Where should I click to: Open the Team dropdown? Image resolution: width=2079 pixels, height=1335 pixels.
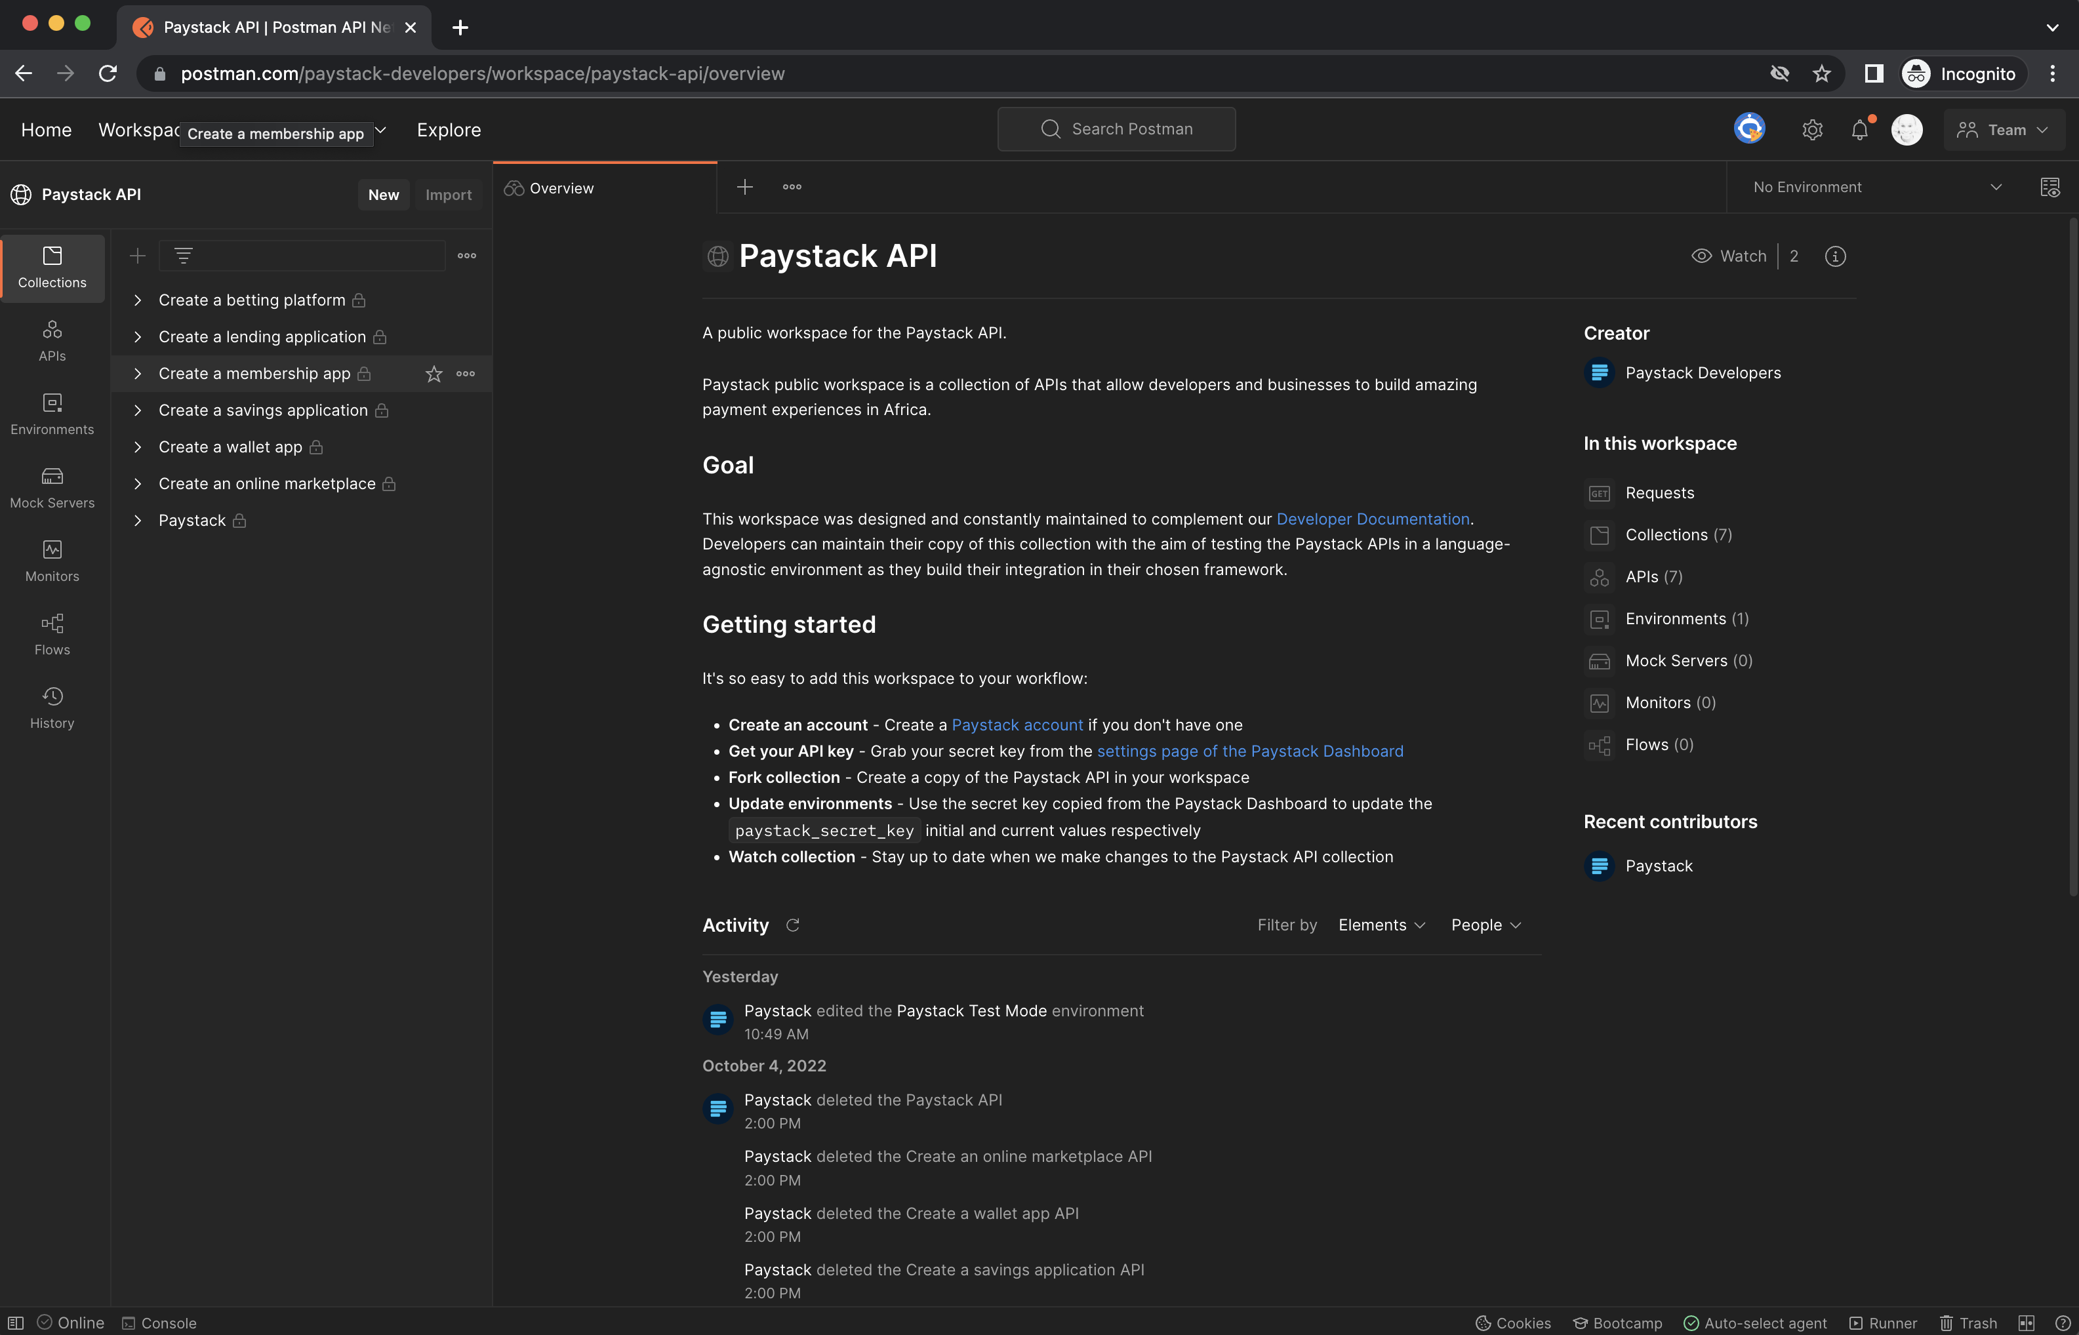click(2003, 130)
